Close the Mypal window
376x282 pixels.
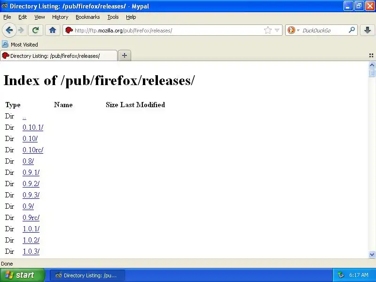pyautogui.click(x=370, y=6)
